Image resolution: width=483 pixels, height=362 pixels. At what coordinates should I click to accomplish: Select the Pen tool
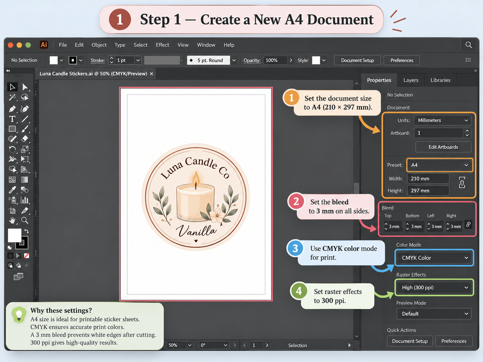[x=12, y=109]
